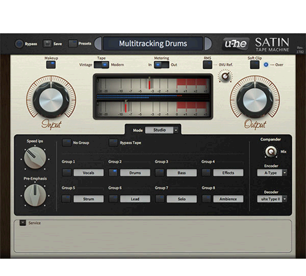
Task: Go to previous preset arrow
Action: tap(98, 44)
